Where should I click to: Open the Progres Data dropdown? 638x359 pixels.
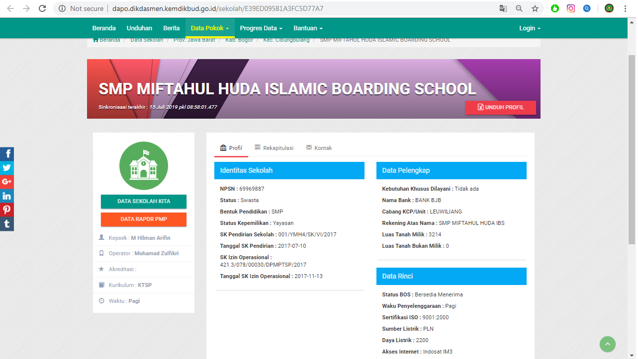[261, 28]
